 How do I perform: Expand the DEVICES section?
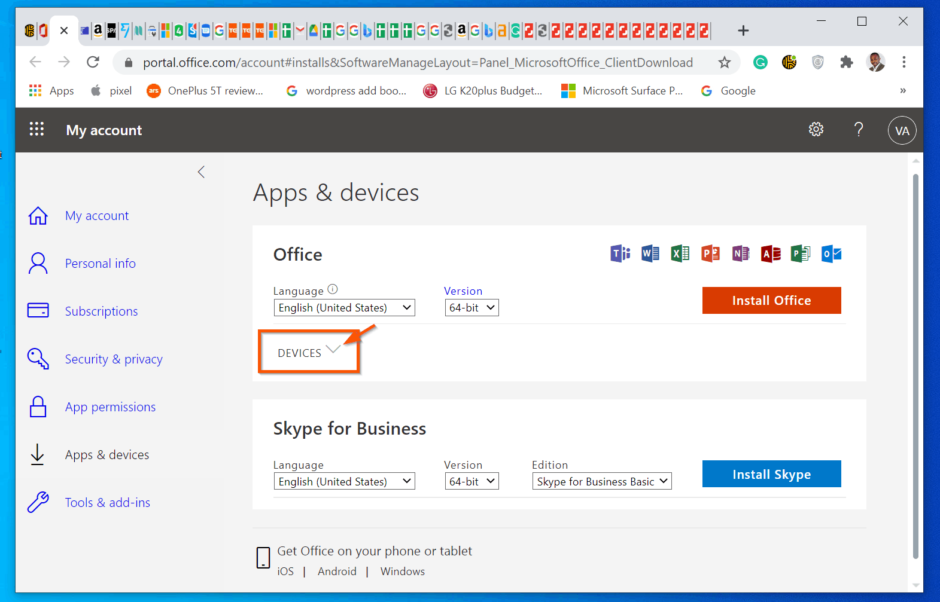309,352
